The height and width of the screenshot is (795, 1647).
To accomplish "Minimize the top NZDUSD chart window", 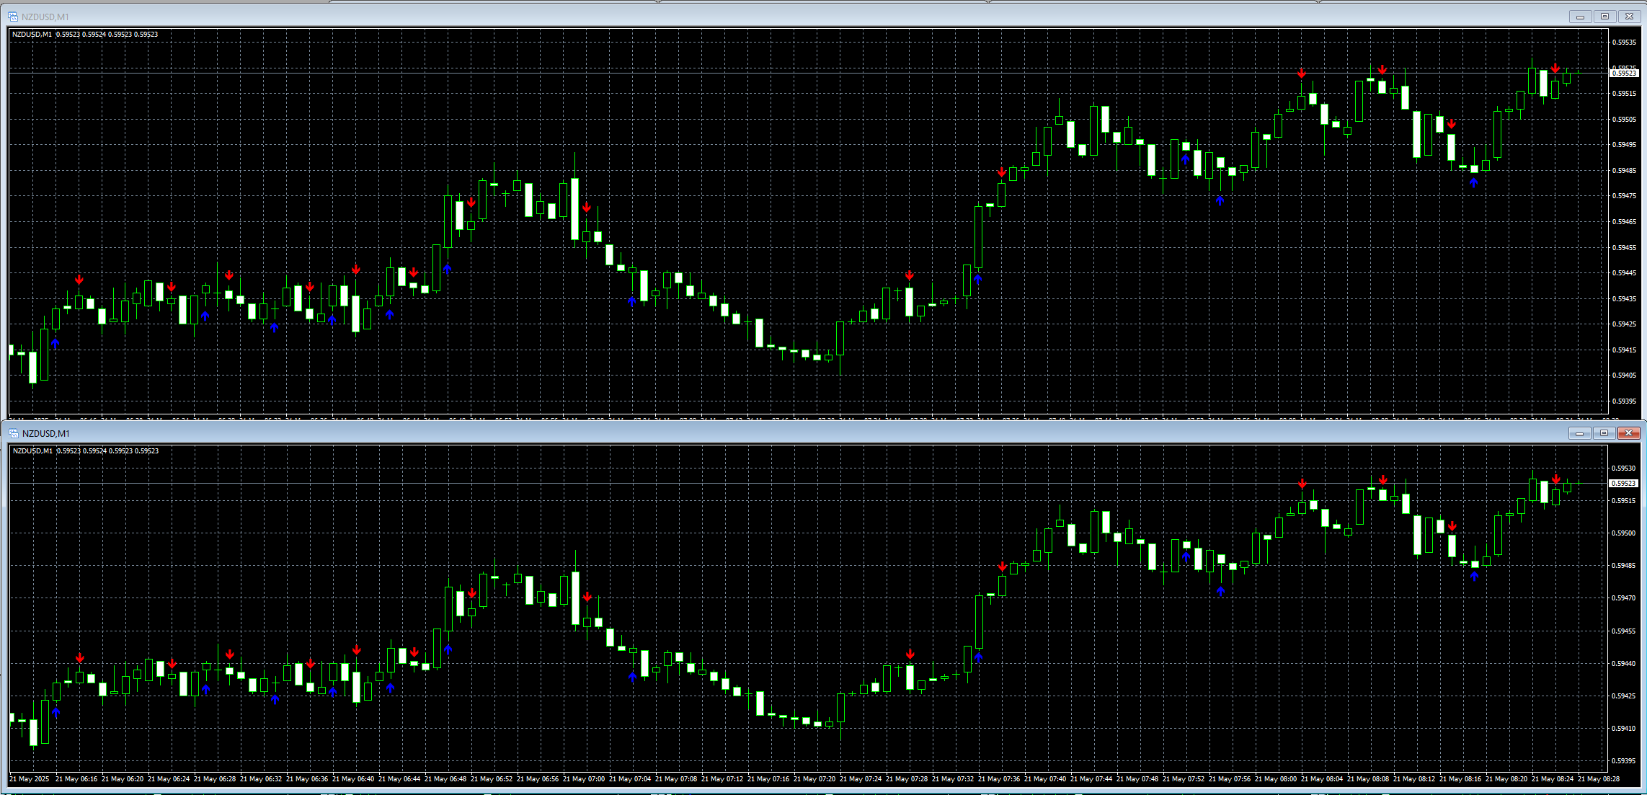I will coord(1580,17).
